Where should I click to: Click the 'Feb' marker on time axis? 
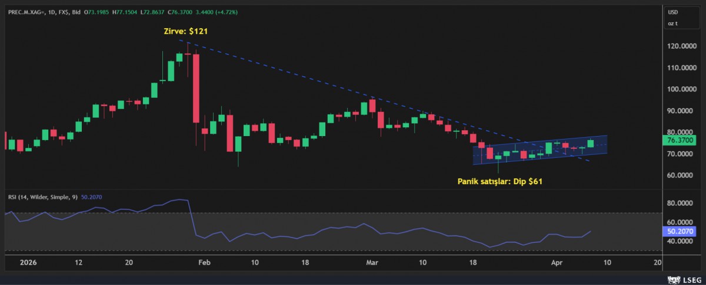point(204,264)
